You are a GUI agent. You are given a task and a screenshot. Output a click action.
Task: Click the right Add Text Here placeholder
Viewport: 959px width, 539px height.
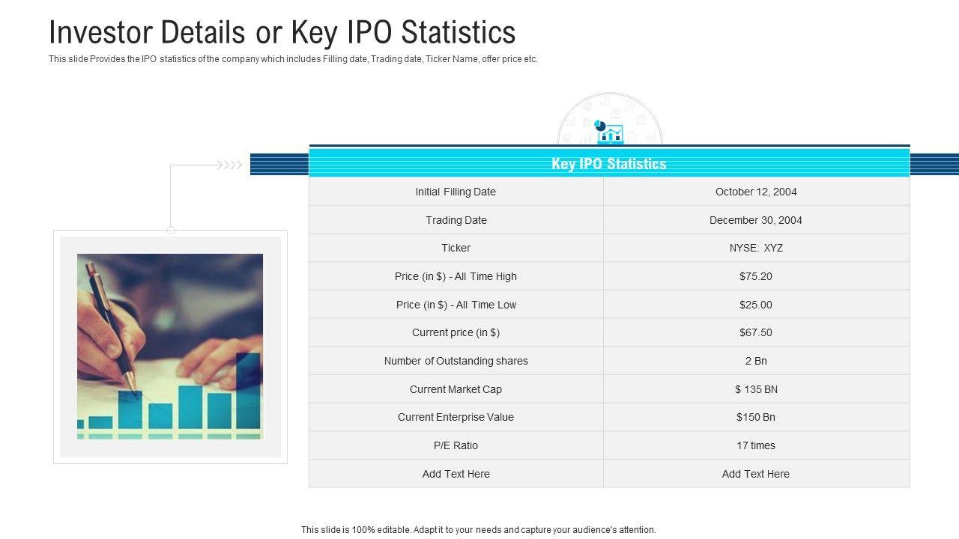tap(755, 474)
